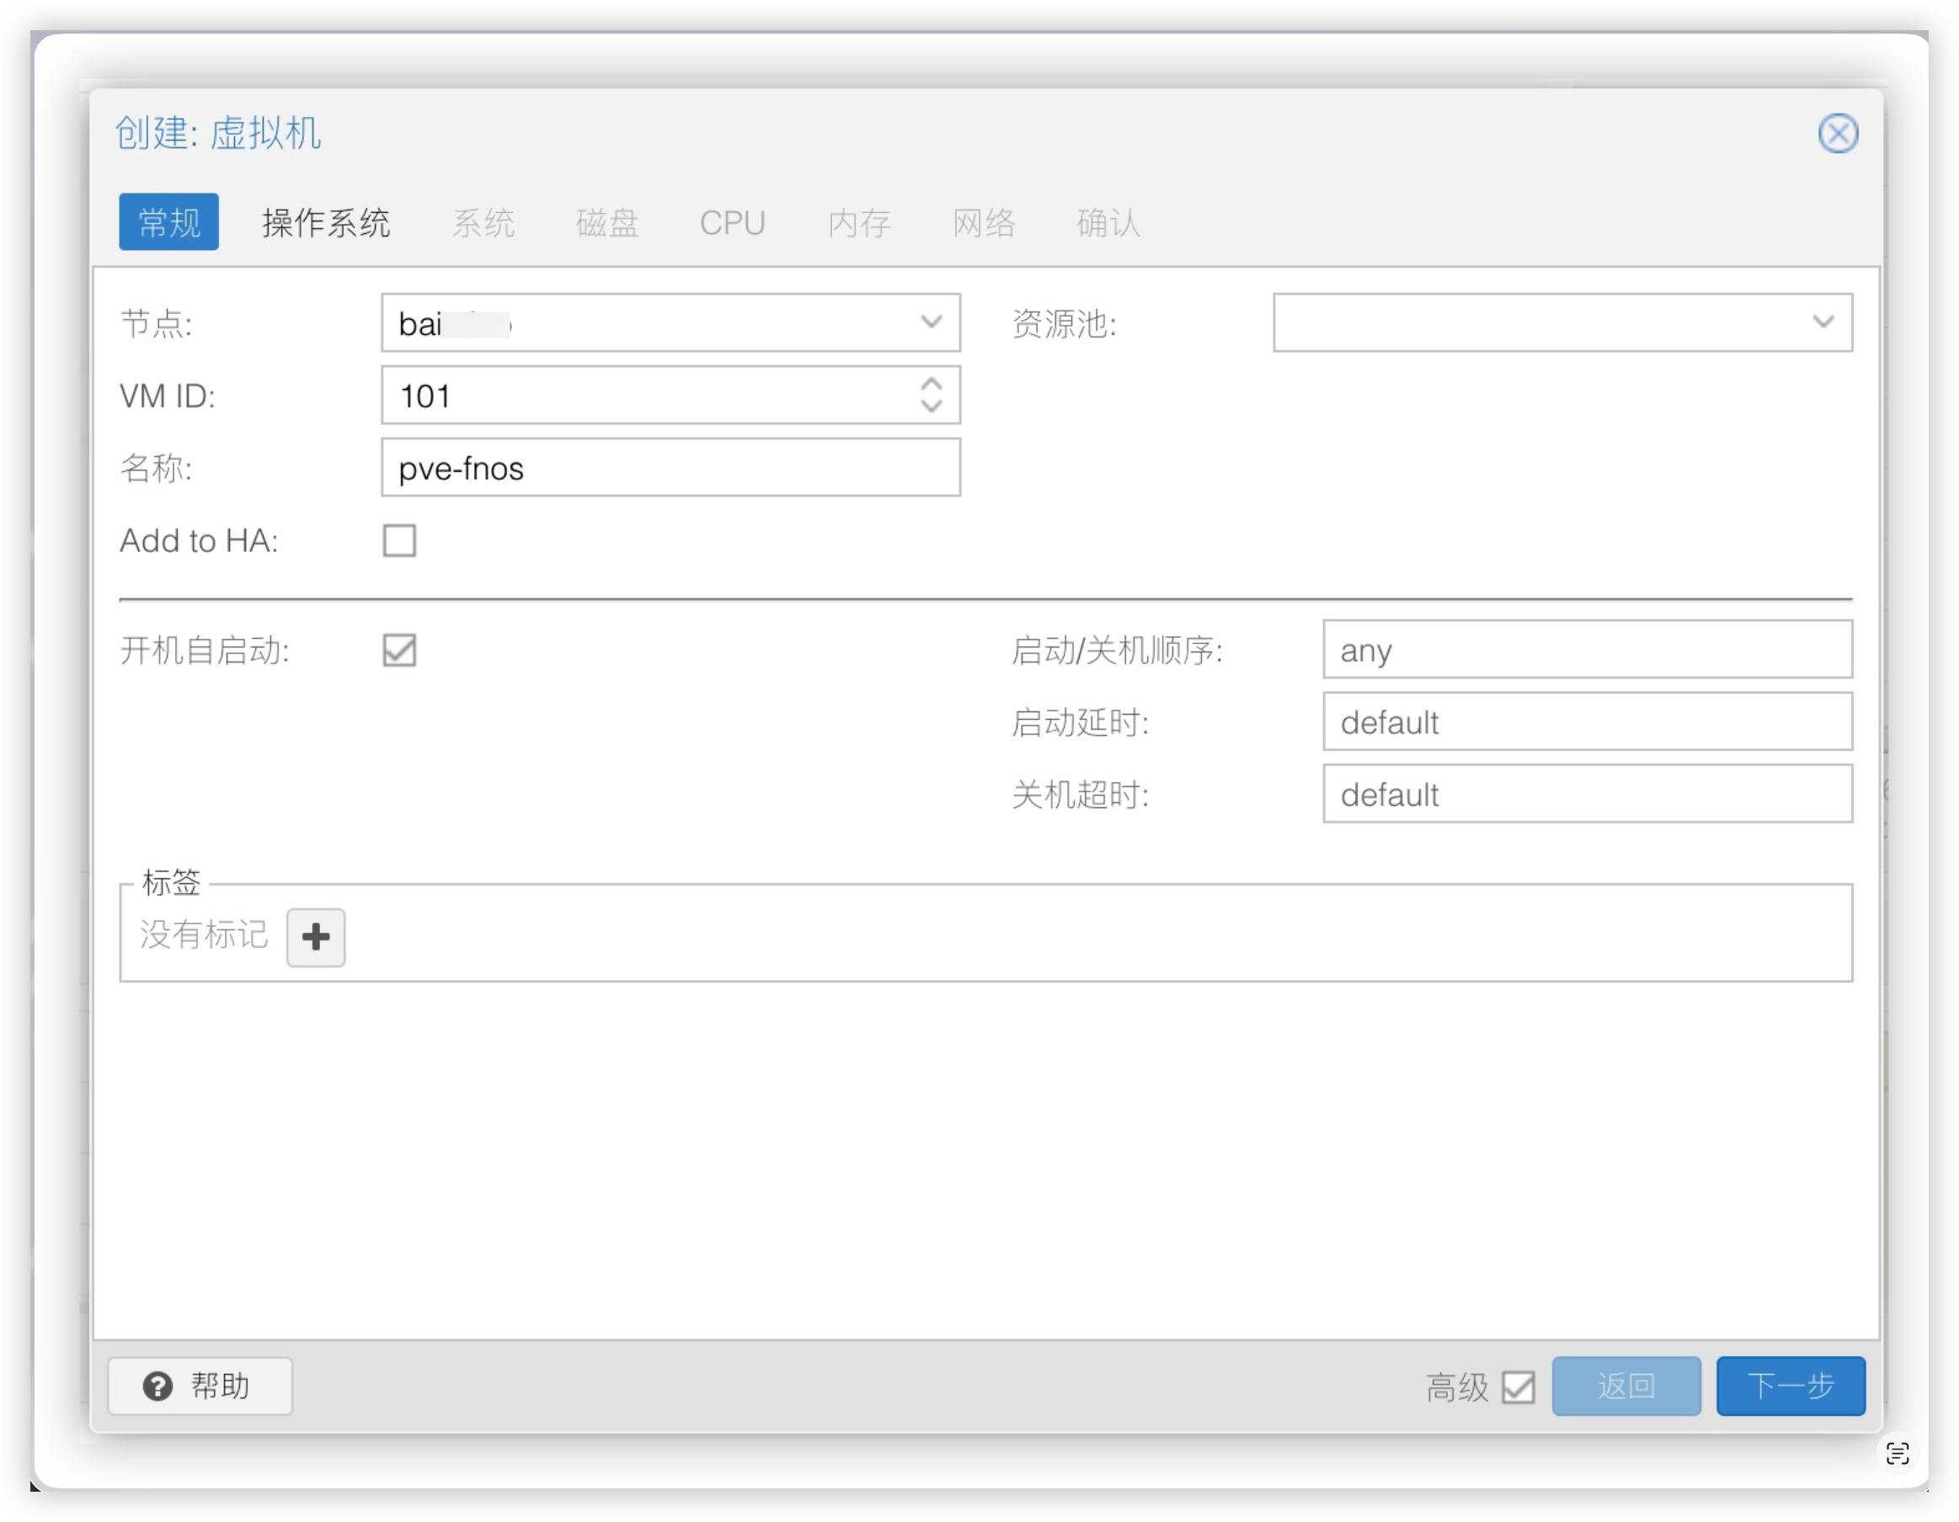Focus the 启动/关机顺序 field

(1587, 650)
